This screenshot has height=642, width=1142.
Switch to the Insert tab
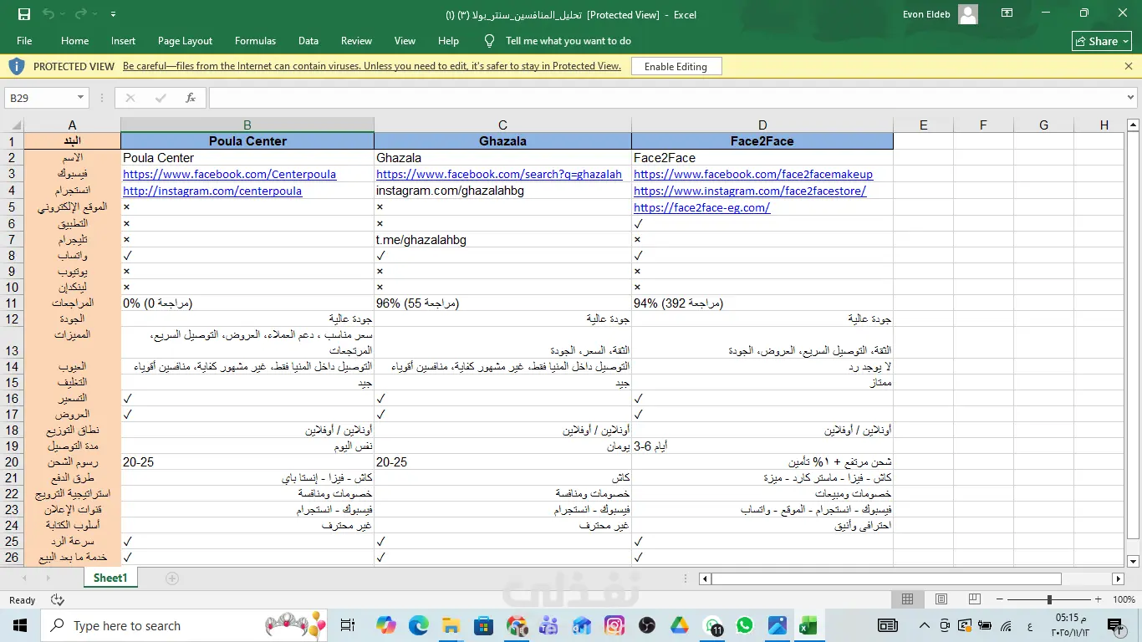point(123,41)
